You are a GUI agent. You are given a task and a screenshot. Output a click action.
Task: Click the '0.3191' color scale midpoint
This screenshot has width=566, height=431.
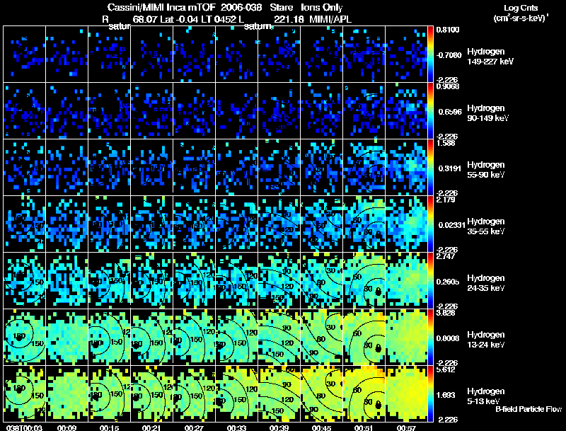coord(449,168)
